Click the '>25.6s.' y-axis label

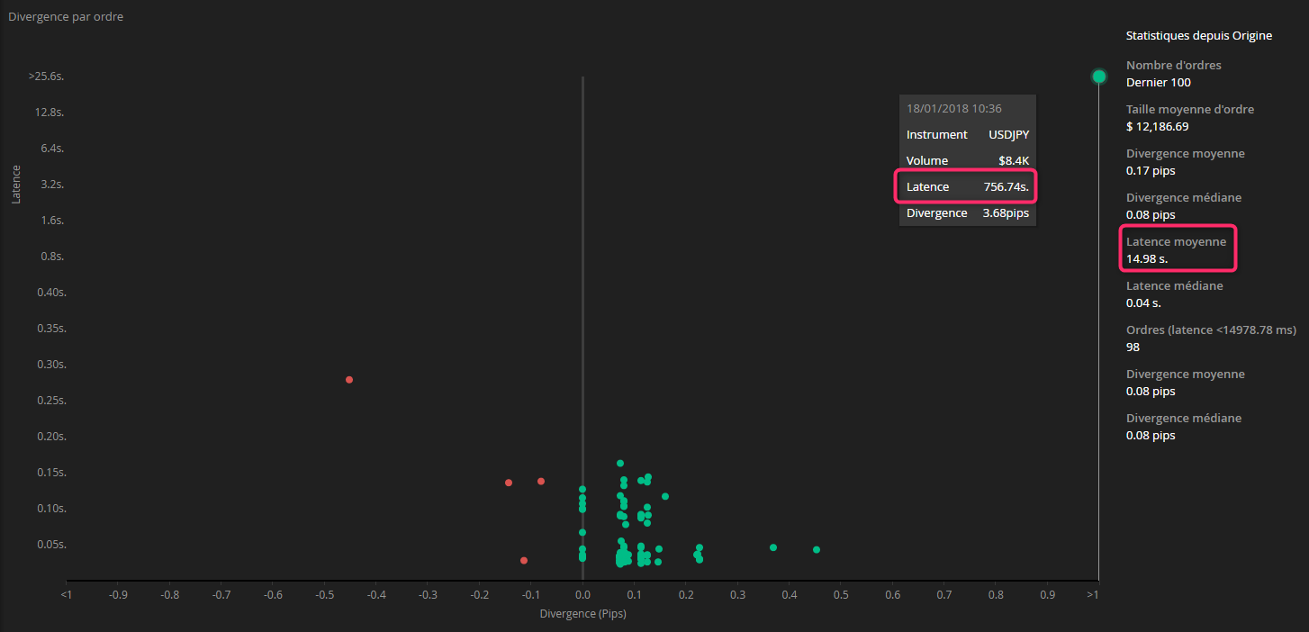coord(46,77)
